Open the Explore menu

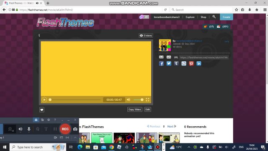[190, 17]
